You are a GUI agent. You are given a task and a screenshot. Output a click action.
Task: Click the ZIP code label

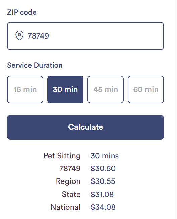(x=22, y=12)
